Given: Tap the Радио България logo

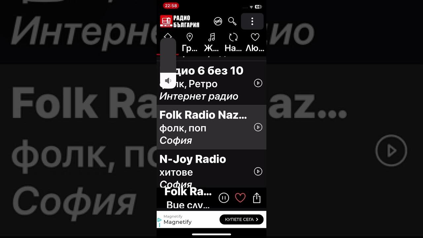Looking at the screenshot, I should pos(180,21).
